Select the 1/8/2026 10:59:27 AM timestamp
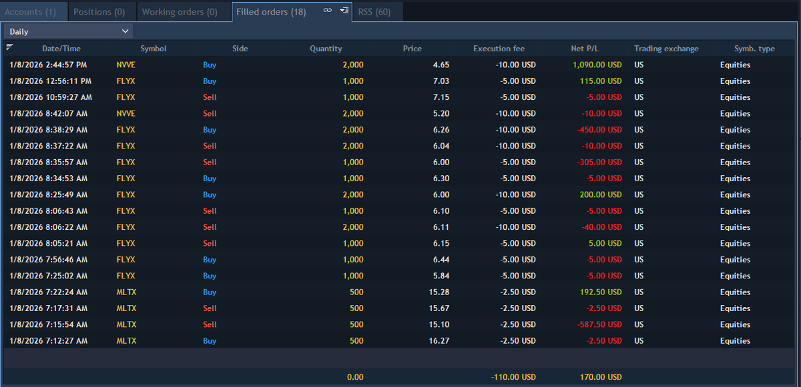 coord(51,97)
